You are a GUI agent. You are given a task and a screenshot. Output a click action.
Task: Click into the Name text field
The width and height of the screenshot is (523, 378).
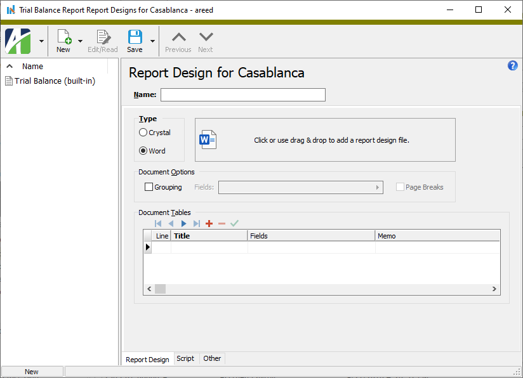pyautogui.click(x=242, y=95)
